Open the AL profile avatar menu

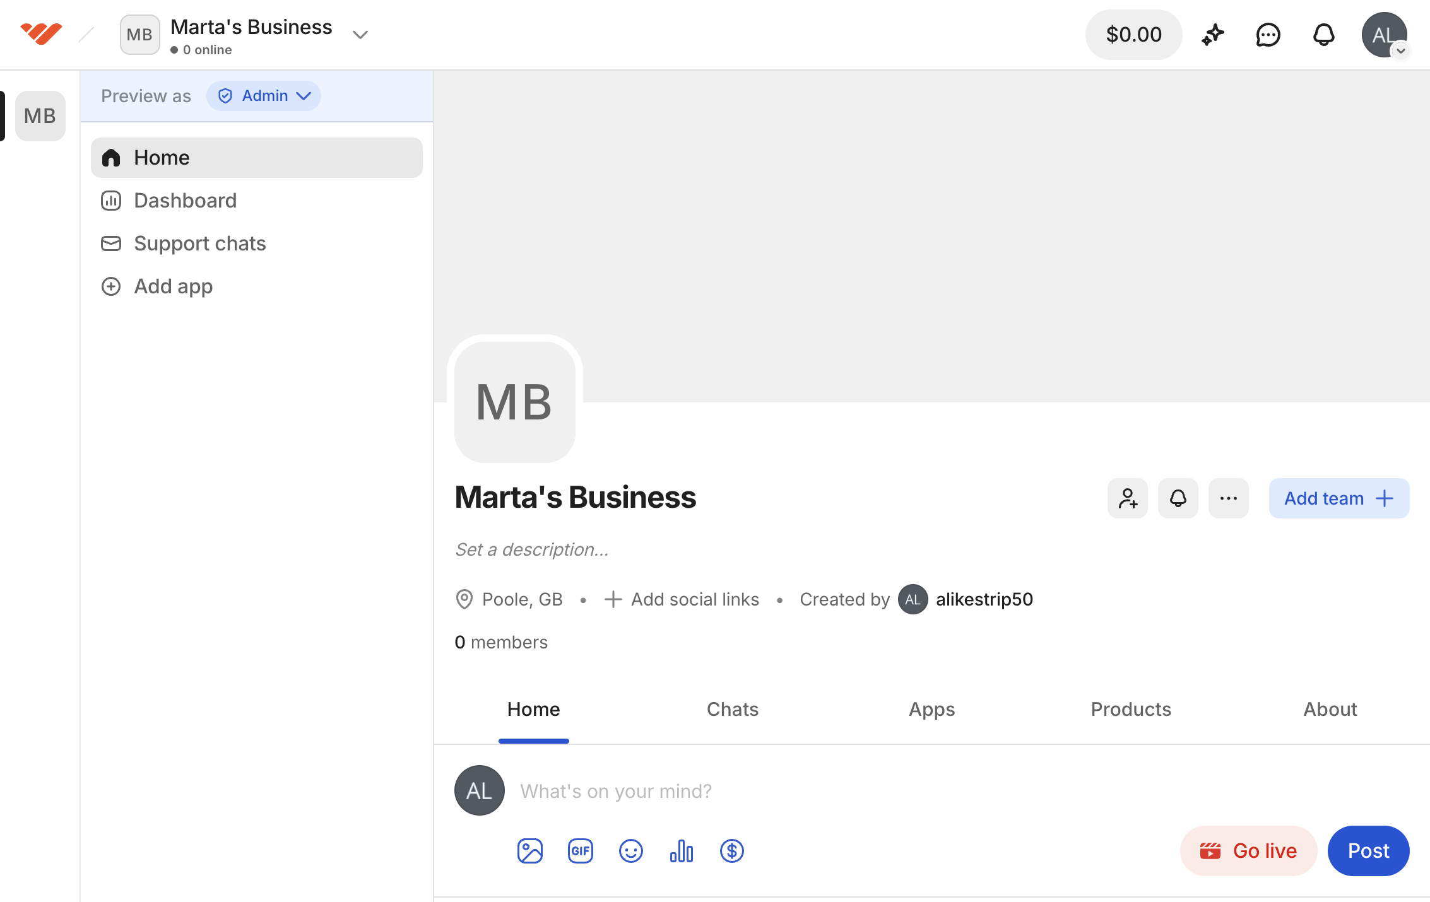(1384, 35)
